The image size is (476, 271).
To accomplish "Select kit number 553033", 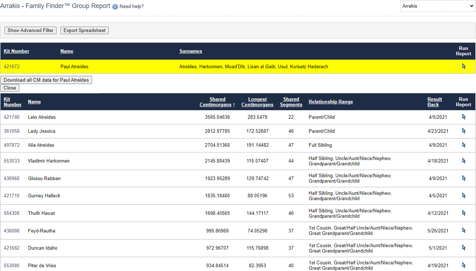I will tap(12, 161).
